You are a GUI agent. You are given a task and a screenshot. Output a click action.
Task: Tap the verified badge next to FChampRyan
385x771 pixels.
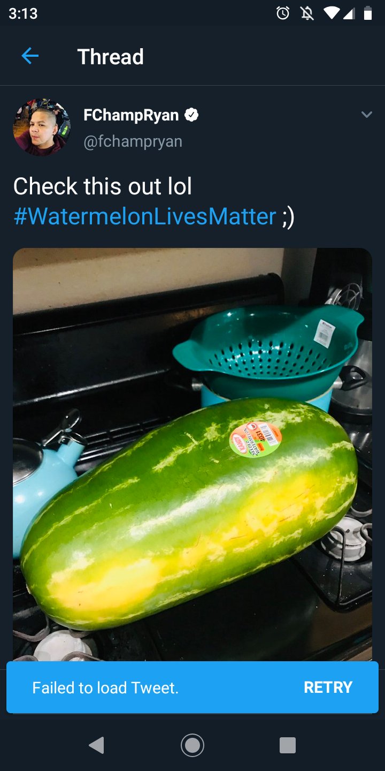coord(191,115)
